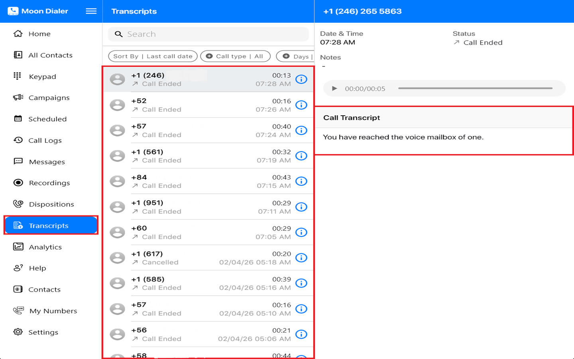
Task: Click info icon for the +1 (951) call
Action: coord(301,207)
